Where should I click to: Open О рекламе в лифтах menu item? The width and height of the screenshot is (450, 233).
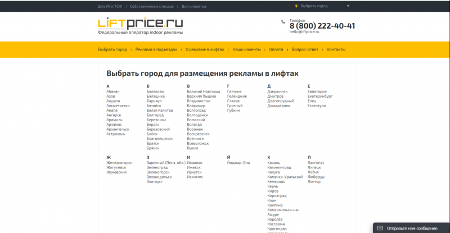(205, 49)
